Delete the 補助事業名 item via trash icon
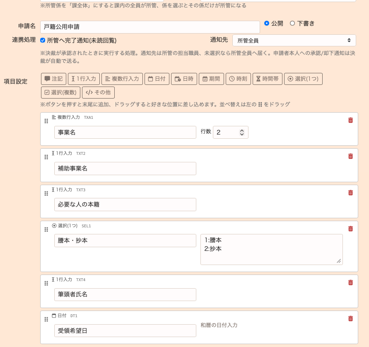The width and height of the screenshot is (369, 347). pos(350,156)
